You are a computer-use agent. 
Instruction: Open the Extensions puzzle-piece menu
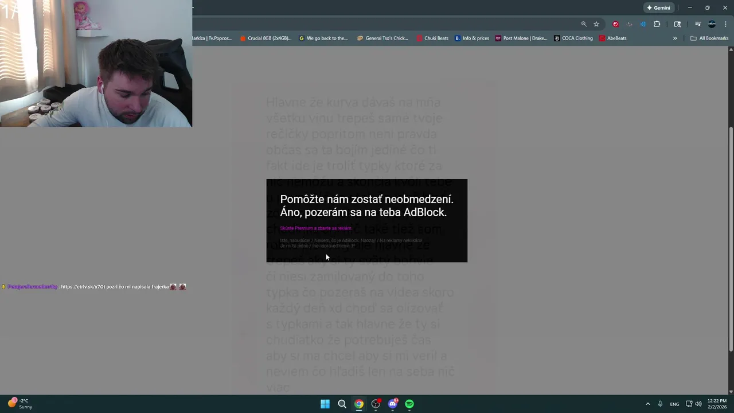[657, 24]
